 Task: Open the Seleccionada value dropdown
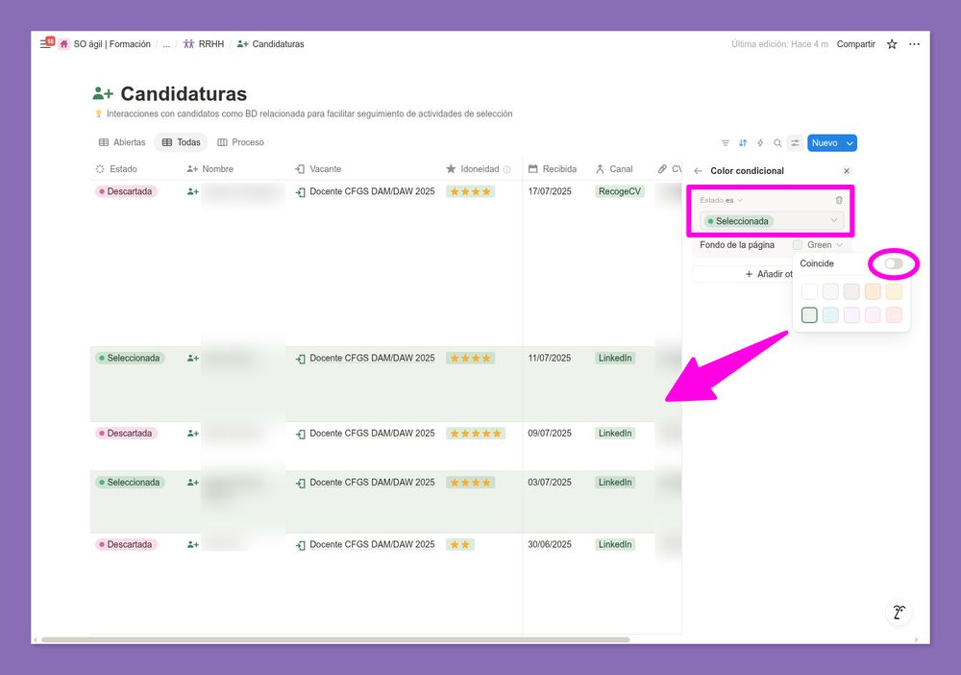[x=772, y=221]
